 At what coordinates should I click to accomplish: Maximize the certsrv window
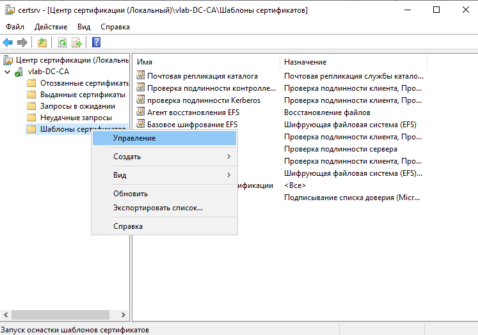[436, 10]
